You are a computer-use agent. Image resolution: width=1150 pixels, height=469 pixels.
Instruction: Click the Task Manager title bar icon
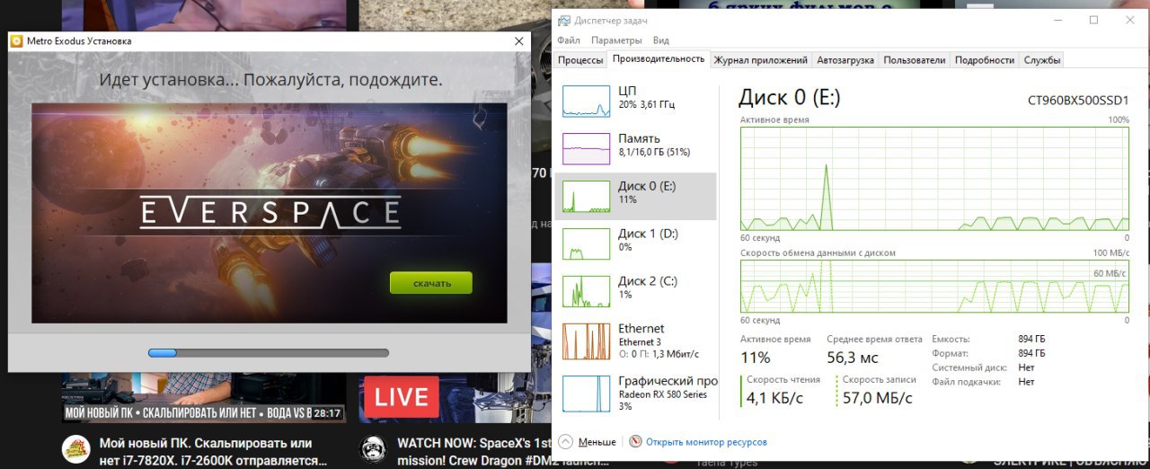(563, 20)
